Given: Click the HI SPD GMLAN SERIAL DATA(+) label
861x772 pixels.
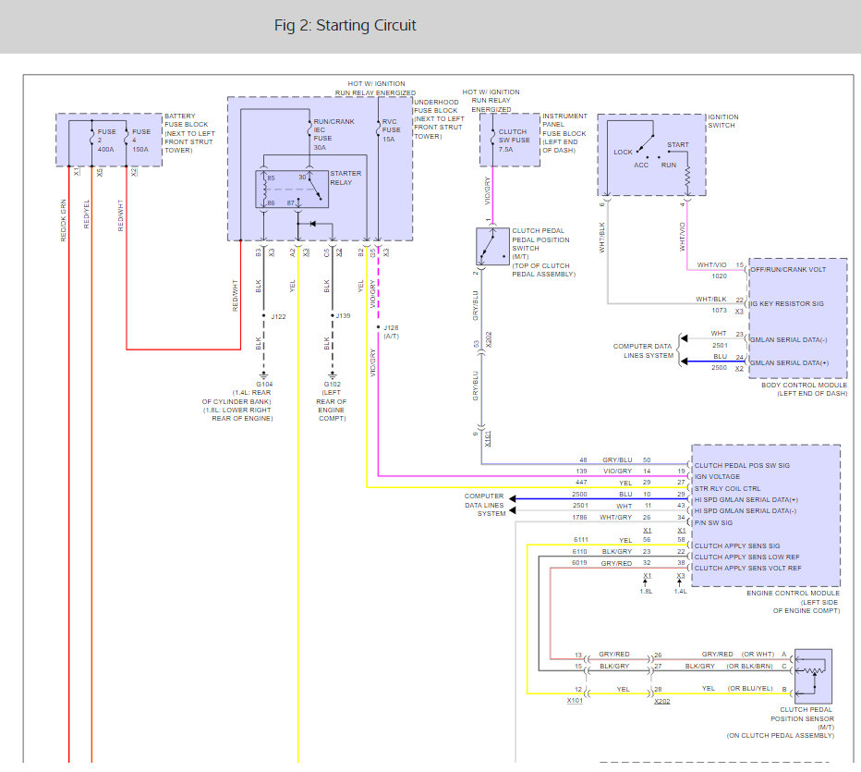Looking at the screenshot, I should (746, 499).
